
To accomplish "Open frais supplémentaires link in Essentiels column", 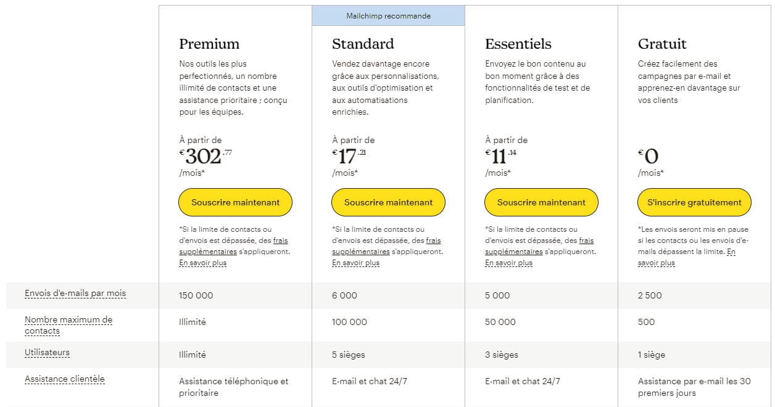I will click(x=514, y=252).
